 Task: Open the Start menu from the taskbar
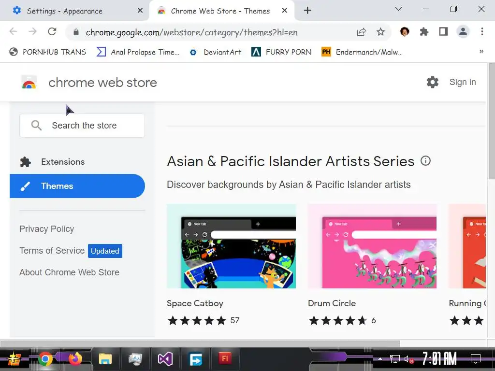point(14,359)
